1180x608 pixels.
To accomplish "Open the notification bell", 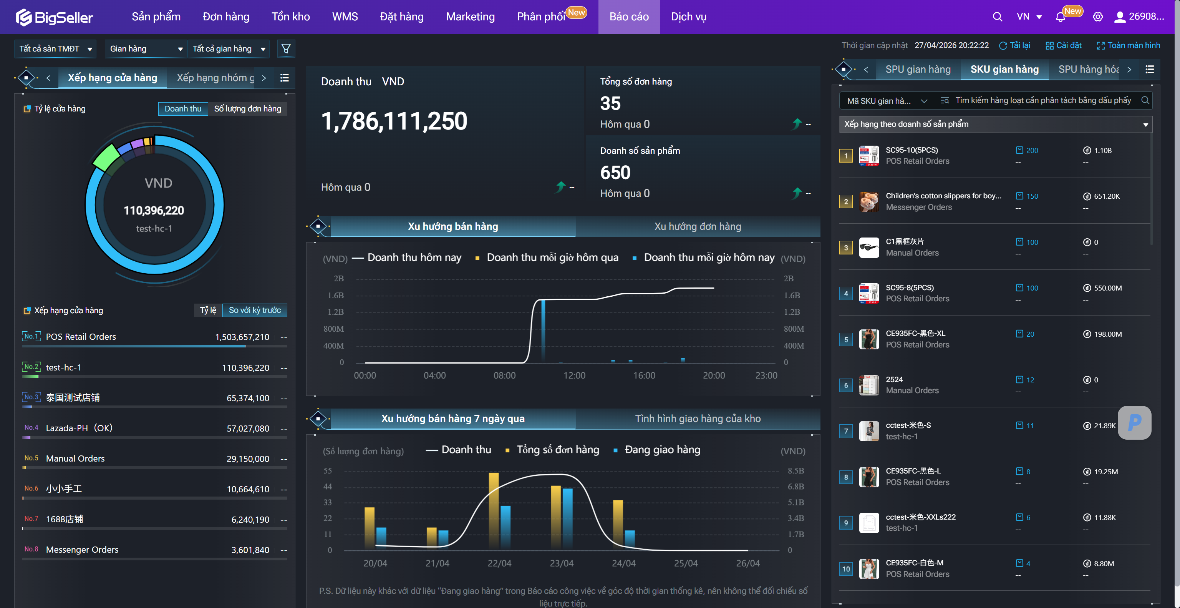I will [x=1060, y=17].
